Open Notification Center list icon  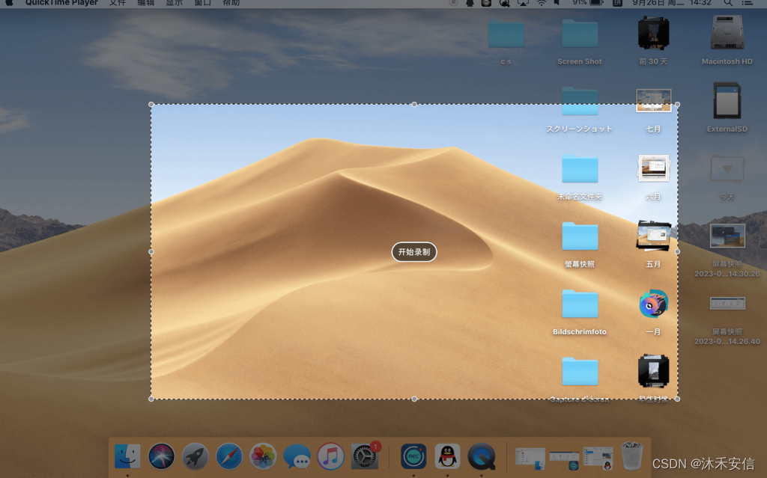[747, 2]
